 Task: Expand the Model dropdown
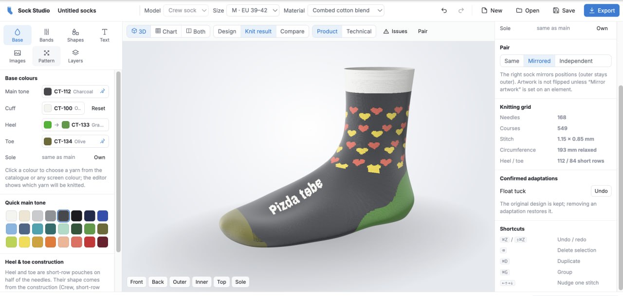click(x=186, y=10)
